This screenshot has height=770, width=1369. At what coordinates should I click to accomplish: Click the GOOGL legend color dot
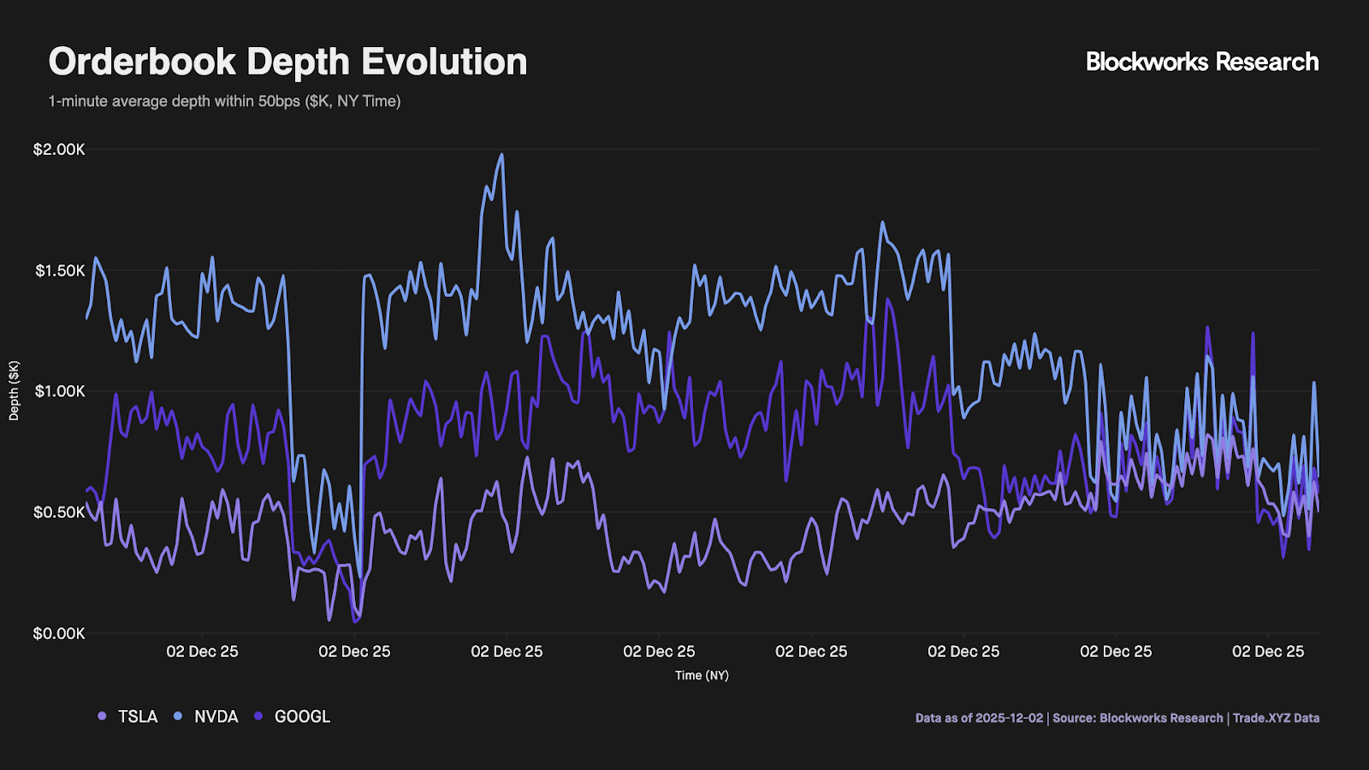(x=259, y=716)
